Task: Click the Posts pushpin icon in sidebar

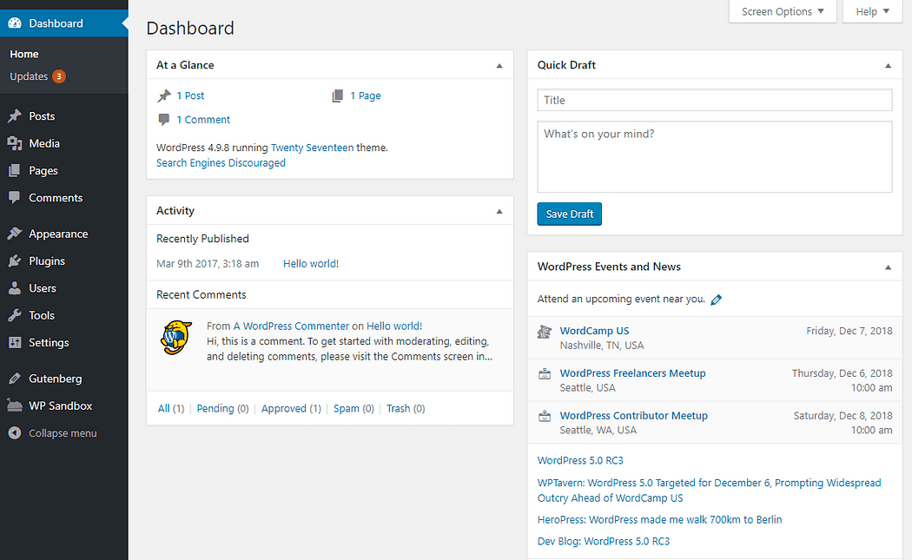Action: click(x=15, y=116)
